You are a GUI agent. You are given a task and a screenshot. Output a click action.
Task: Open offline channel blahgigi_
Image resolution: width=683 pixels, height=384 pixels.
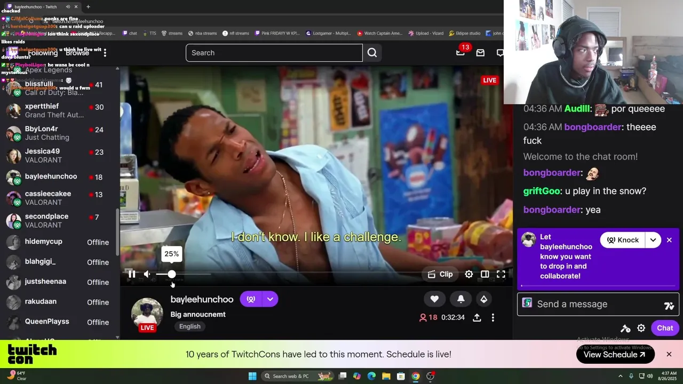click(59, 262)
